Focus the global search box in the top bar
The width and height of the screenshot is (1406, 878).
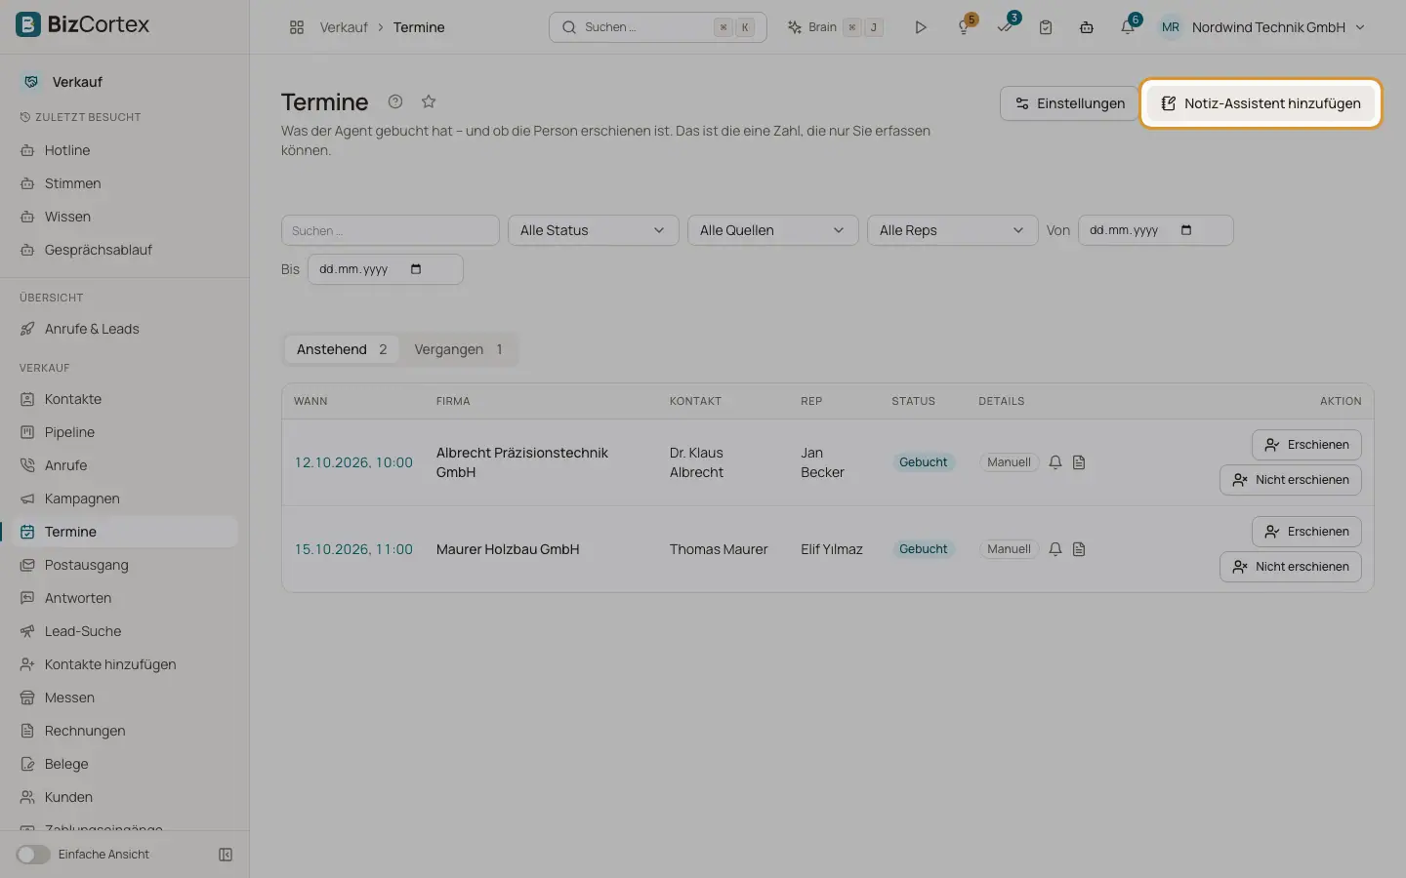[658, 27]
